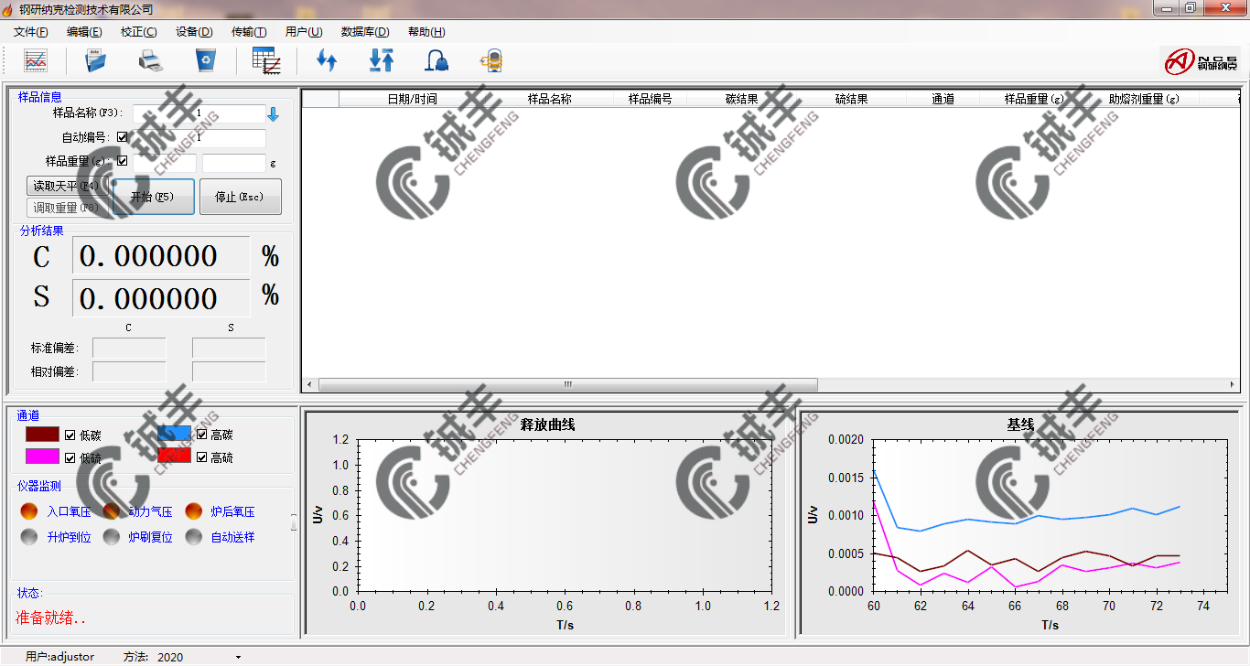Click the arrows-with-bars transfer icon
This screenshot has height=666, width=1250.
tap(381, 61)
